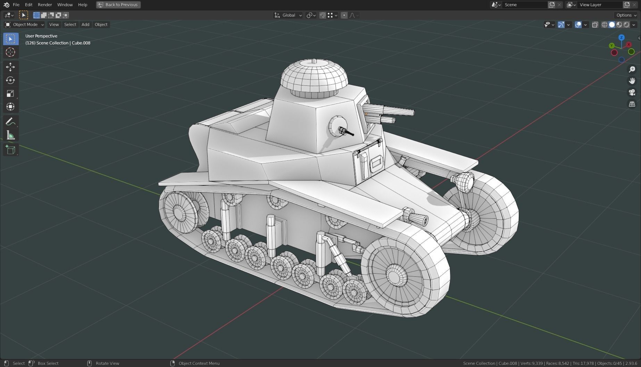Click the Add View Layer copy icon
The width and height of the screenshot is (641, 367).
click(626, 5)
